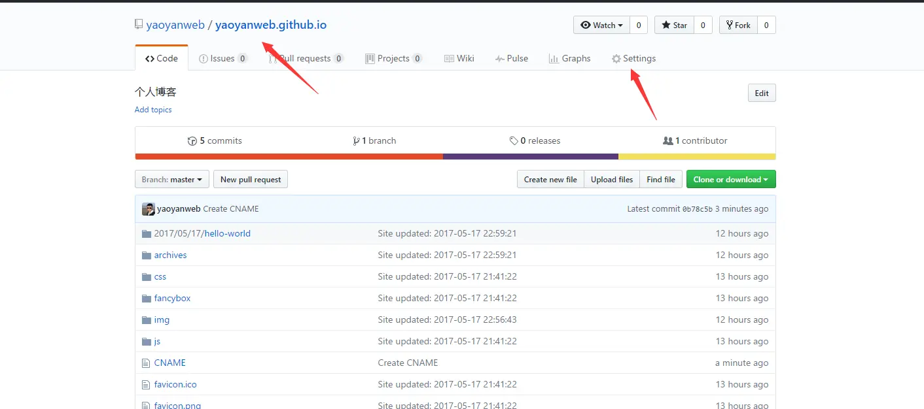The image size is (924, 409).
Task: Click the Add topics link
Action: 153,110
